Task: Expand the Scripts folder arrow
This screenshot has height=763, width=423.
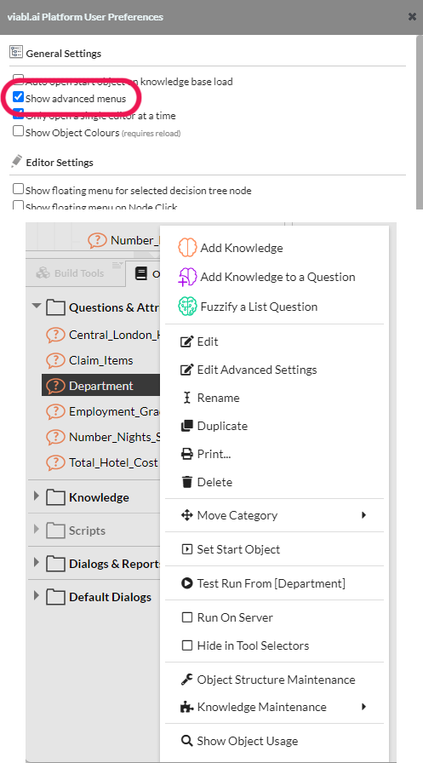Action: click(x=36, y=529)
